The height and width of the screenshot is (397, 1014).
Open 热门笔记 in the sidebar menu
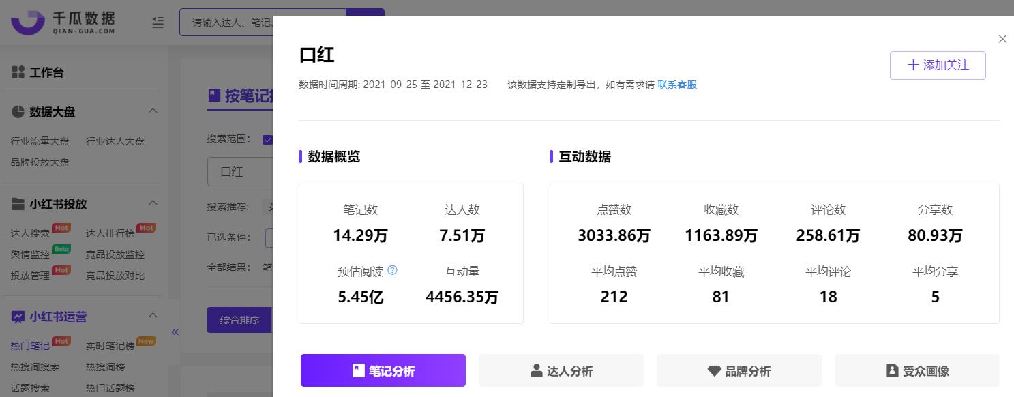point(29,345)
